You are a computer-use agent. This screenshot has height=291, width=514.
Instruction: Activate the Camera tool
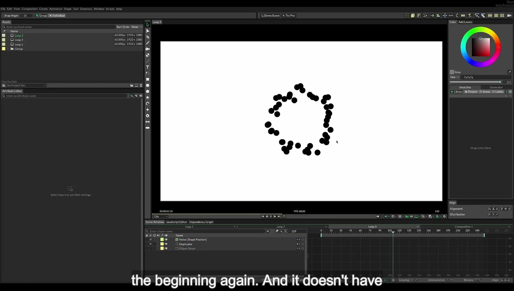148,49
